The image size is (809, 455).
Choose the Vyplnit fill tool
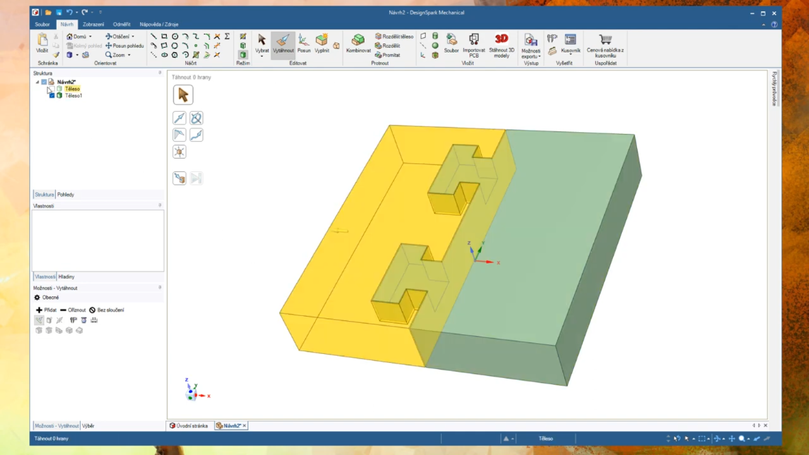(x=322, y=43)
